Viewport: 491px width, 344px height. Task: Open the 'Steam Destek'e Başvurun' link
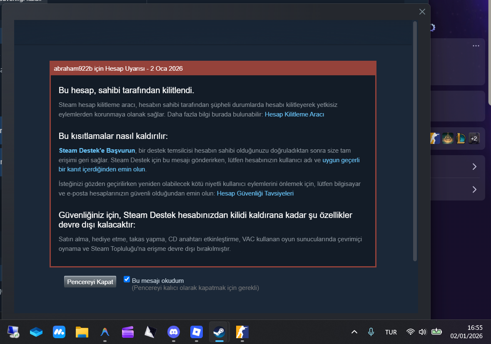(x=97, y=151)
